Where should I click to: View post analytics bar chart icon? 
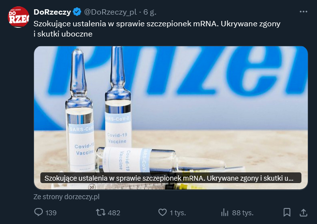(x=225, y=212)
